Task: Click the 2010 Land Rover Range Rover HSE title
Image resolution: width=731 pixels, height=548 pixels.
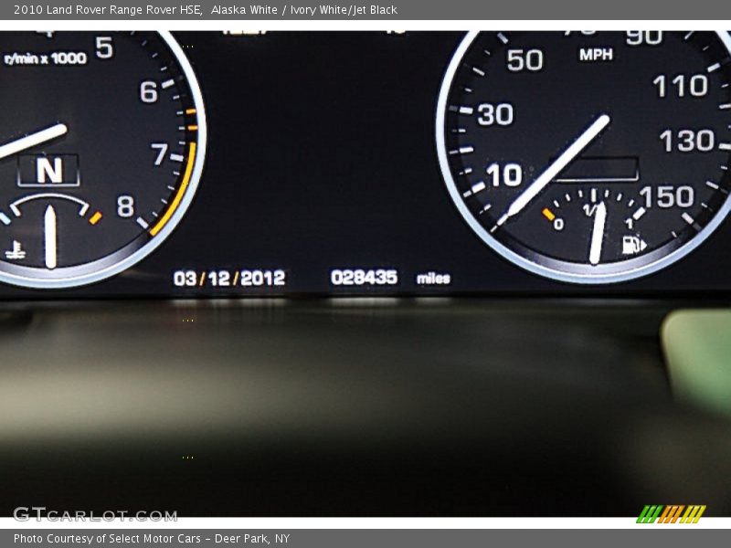Action: coord(107,10)
